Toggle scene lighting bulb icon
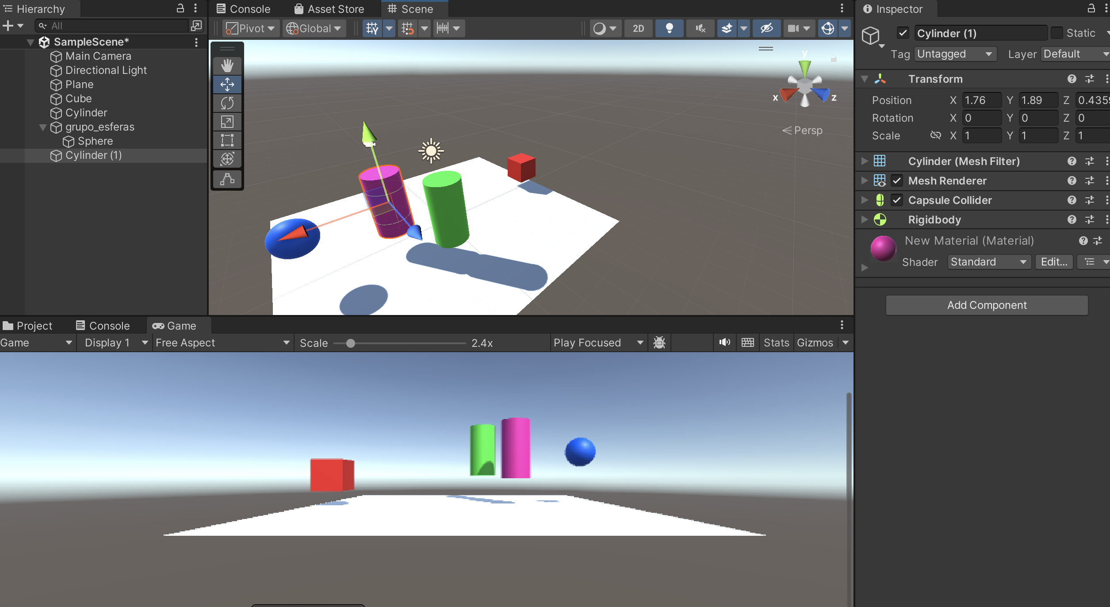This screenshot has height=607, width=1110. tap(669, 28)
